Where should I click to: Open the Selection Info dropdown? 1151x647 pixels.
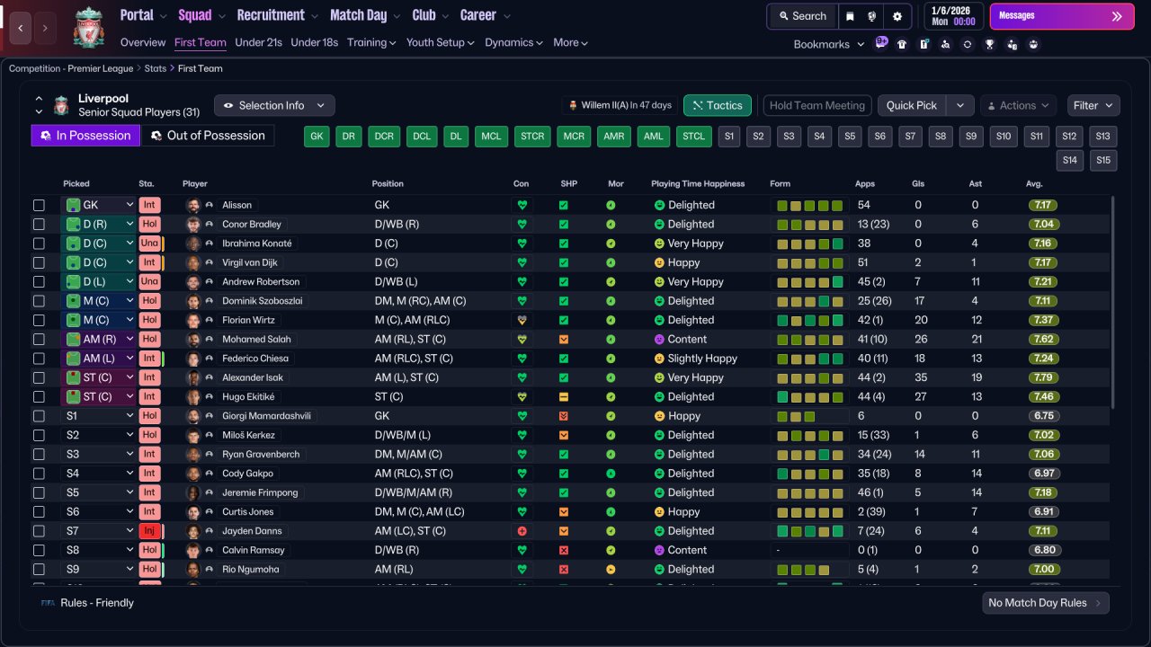[x=274, y=106]
